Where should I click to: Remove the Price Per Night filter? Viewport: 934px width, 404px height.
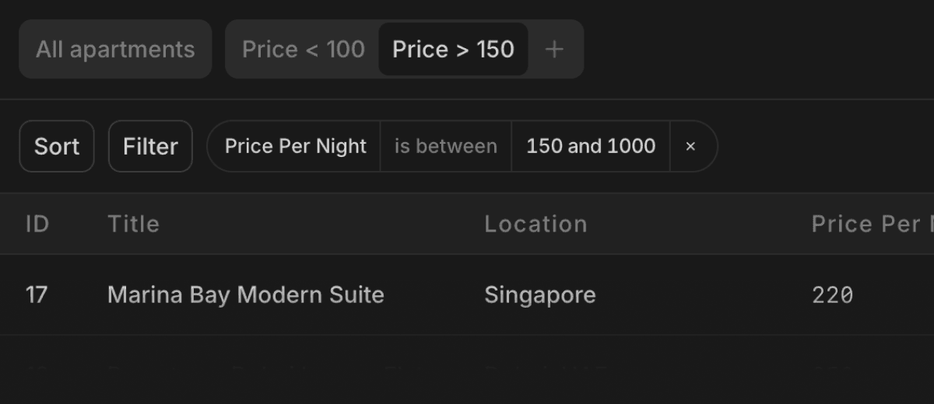click(x=690, y=146)
